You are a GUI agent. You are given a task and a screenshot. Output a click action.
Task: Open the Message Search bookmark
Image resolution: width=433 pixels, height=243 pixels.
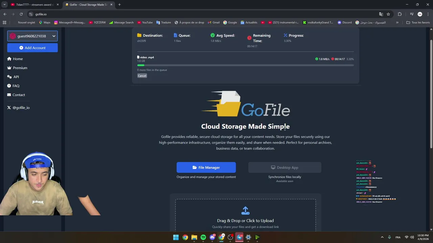coord(121,23)
